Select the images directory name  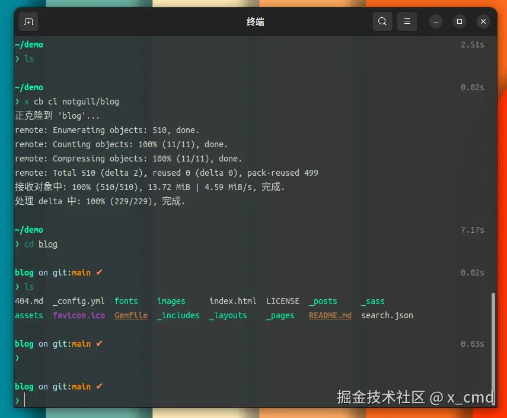pos(171,301)
